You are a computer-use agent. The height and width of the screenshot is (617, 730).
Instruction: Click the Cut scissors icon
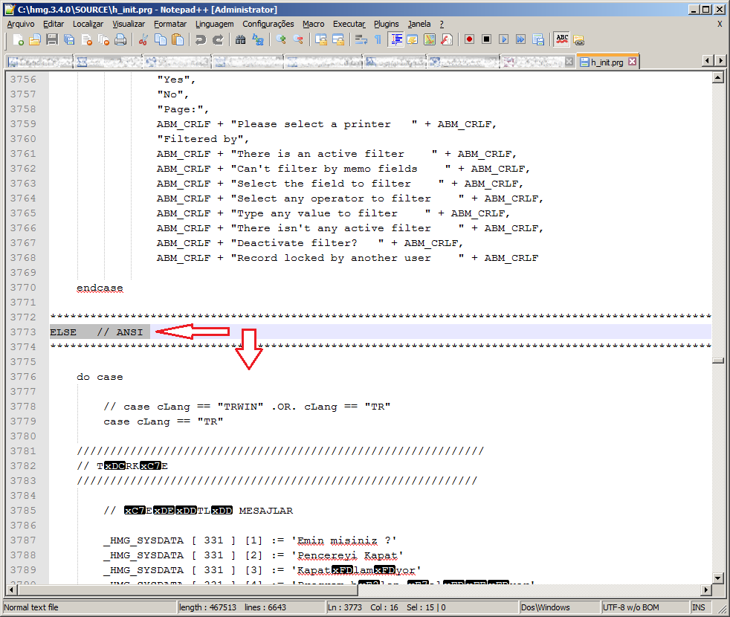coord(143,39)
